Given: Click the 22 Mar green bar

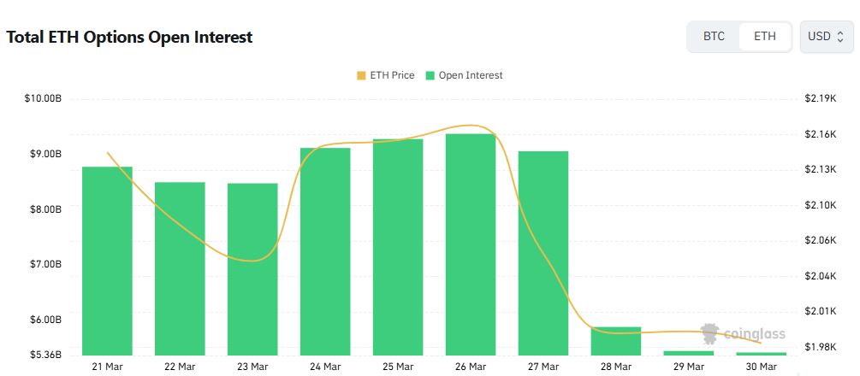Looking at the screenshot, I should (180, 268).
